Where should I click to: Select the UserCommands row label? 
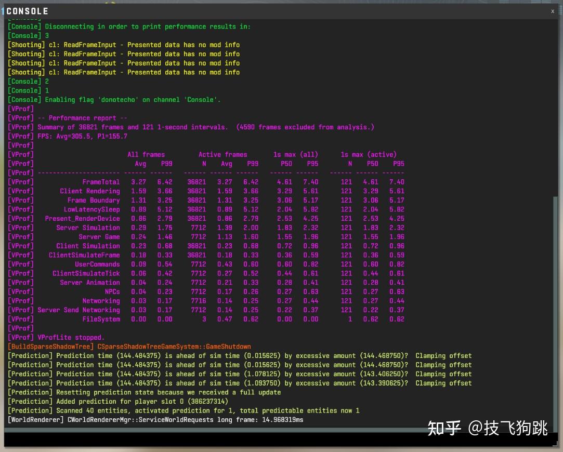pos(97,264)
